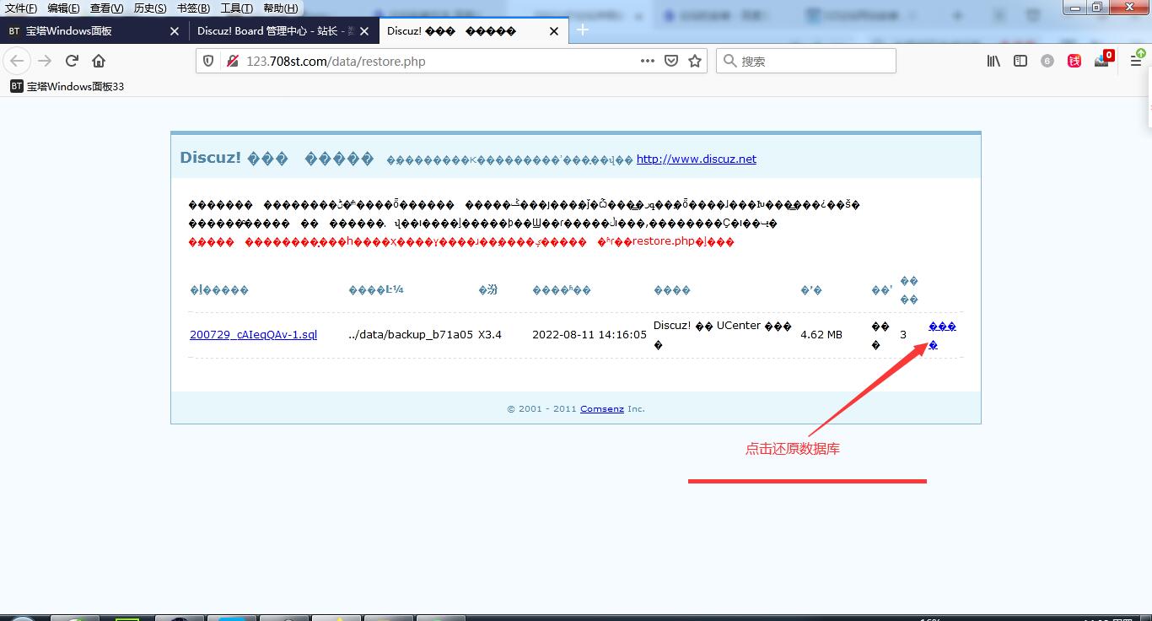
Task: Open the Firefox home page
Action: [x=99, y=61]
